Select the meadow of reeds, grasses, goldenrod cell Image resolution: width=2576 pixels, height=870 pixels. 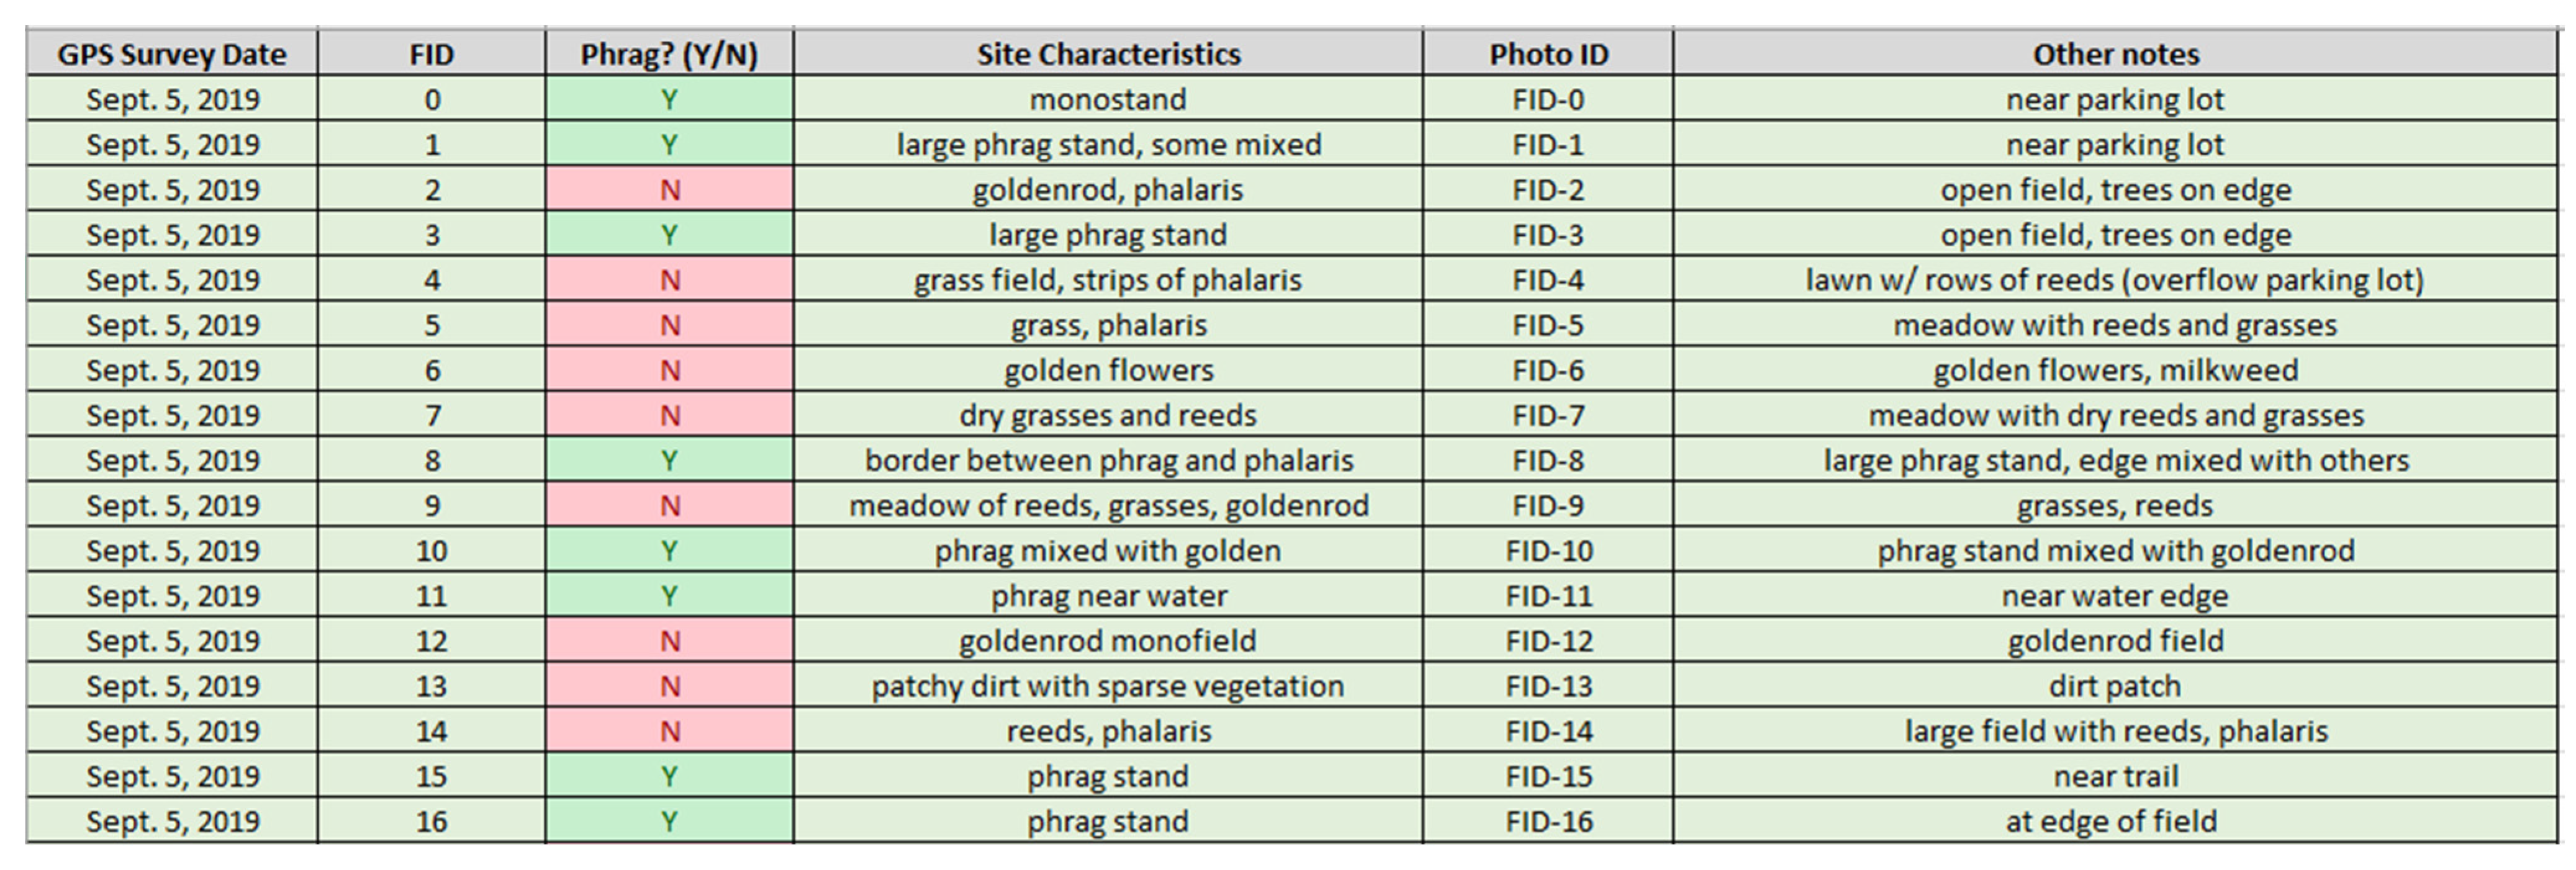pyautogui.click(x=1108, y=506)
